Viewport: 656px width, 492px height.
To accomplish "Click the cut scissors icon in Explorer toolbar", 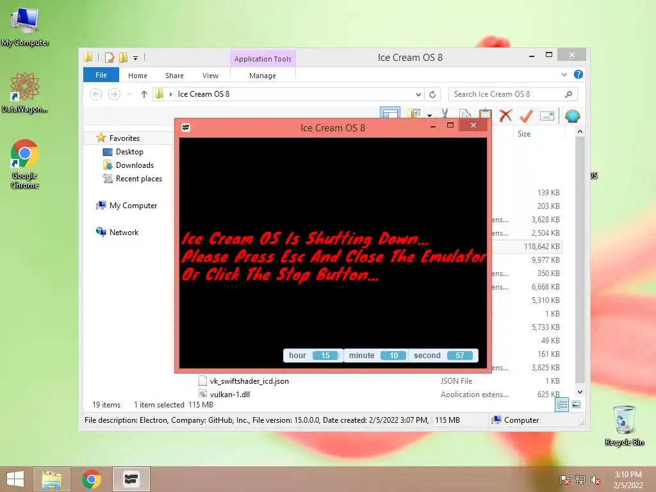I will click(x=445, y=115).
